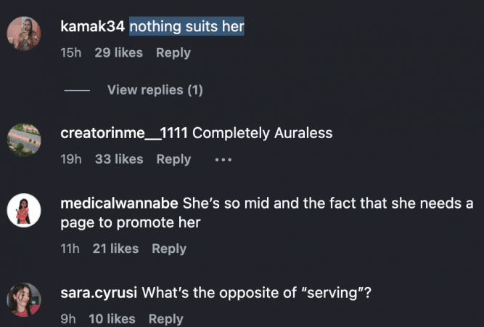Open more options on creatorinme__1111's comment
The height and width of the screenshot is (327, 484).
tap(223, 159)
